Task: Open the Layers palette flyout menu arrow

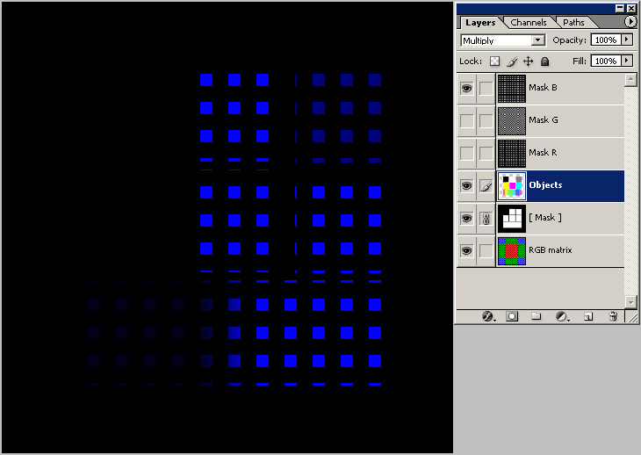Action: click(x=630, y=22)
